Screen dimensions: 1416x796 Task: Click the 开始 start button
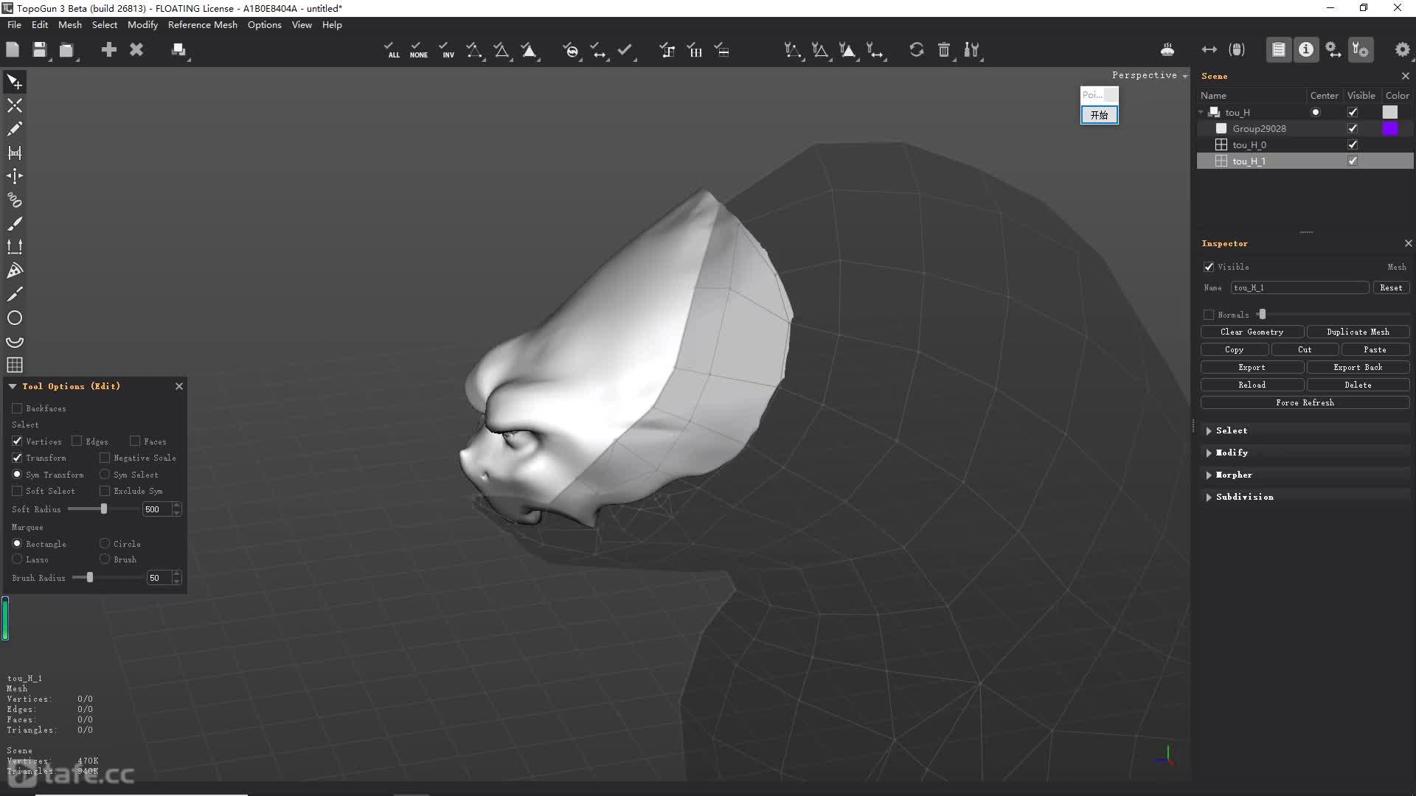coord(1099,115)
